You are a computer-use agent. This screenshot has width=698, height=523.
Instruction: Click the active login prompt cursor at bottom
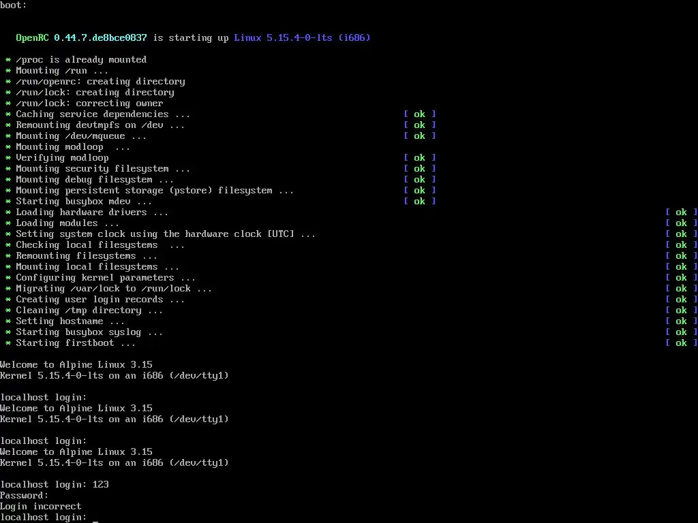95,520
